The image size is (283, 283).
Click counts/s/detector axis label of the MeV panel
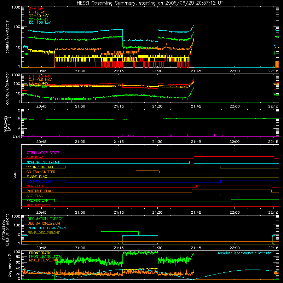point(7,88)
